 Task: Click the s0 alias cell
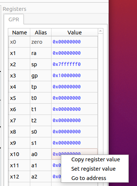[41, 132]
